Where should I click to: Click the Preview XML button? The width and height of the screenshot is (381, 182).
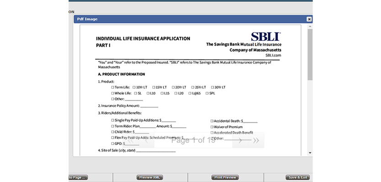150,177
